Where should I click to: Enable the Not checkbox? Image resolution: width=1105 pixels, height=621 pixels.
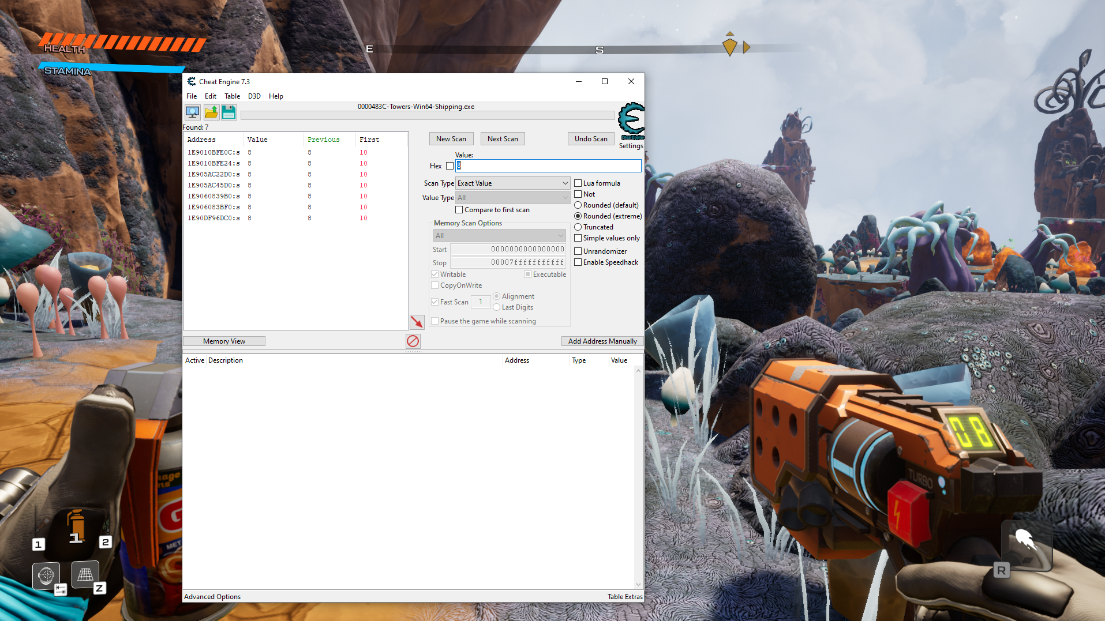[578, 194]
